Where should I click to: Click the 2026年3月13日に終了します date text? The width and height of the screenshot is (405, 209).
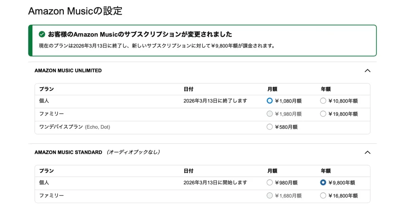[x=215, y=101]
